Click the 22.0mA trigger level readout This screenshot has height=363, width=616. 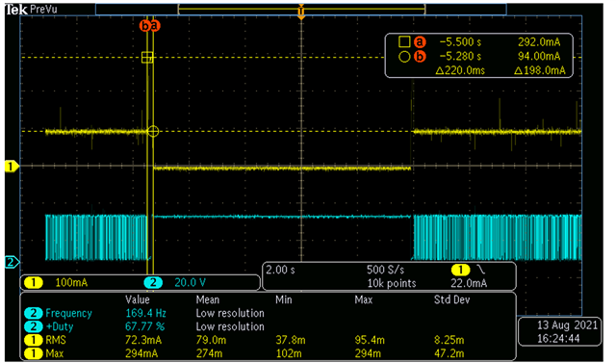click(469, 283)
